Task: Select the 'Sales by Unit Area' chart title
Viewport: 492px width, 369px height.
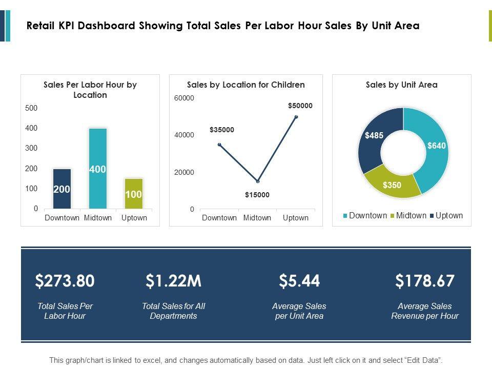Action: click(401, 85)
